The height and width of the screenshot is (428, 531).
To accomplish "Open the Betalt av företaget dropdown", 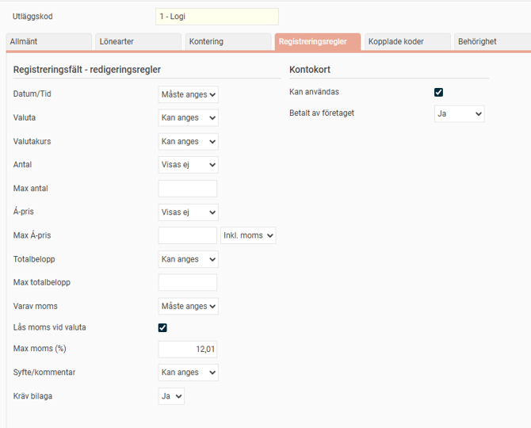I will click(460, 113).
